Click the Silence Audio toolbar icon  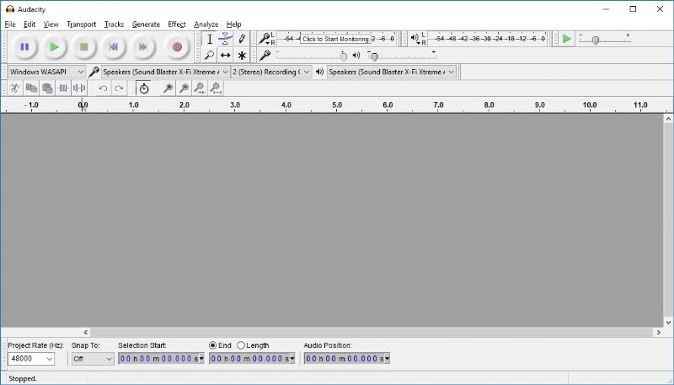coord(79,88)
